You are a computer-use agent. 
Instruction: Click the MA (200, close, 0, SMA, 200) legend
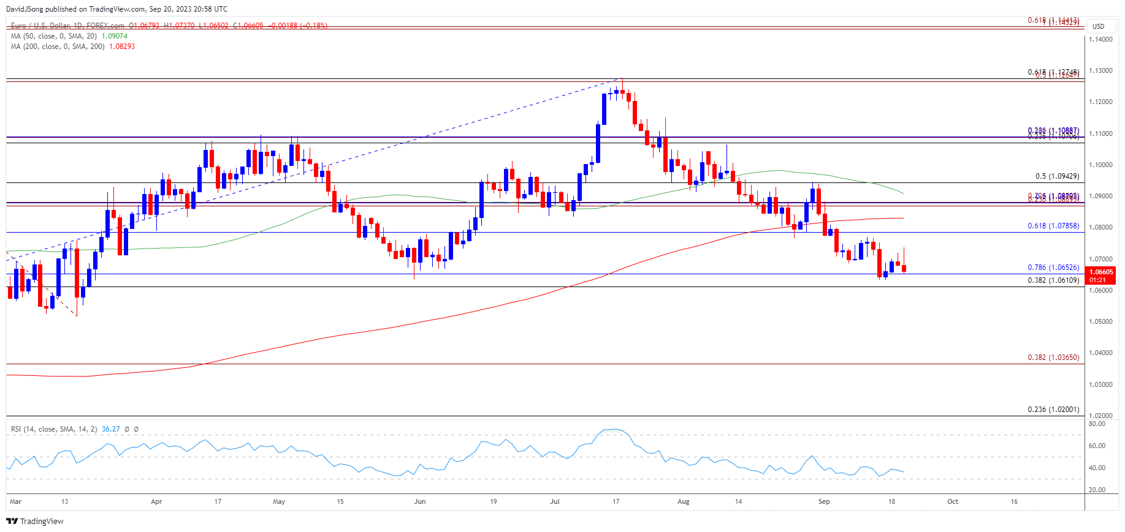[58, 47]
